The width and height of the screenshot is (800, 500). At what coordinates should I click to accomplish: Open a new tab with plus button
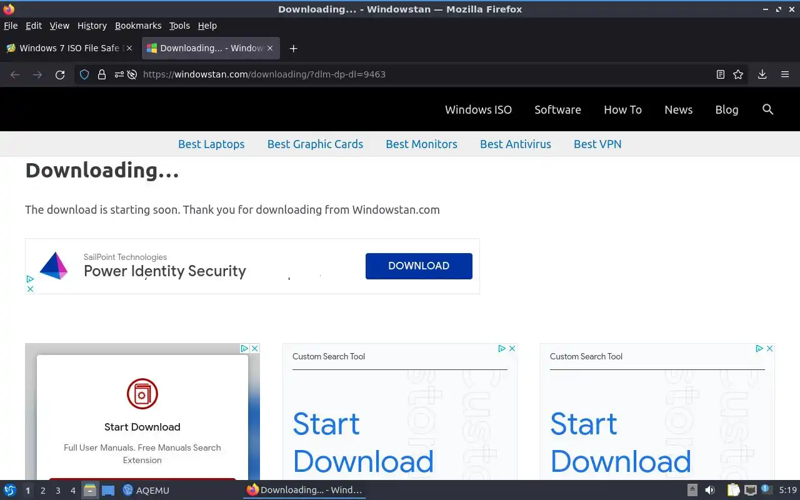[x=293, y=48]
